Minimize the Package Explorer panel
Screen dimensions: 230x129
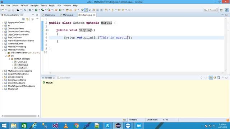(x=33, y=15)
